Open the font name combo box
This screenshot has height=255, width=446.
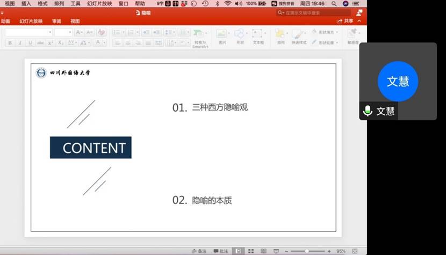tap(28, 32)
